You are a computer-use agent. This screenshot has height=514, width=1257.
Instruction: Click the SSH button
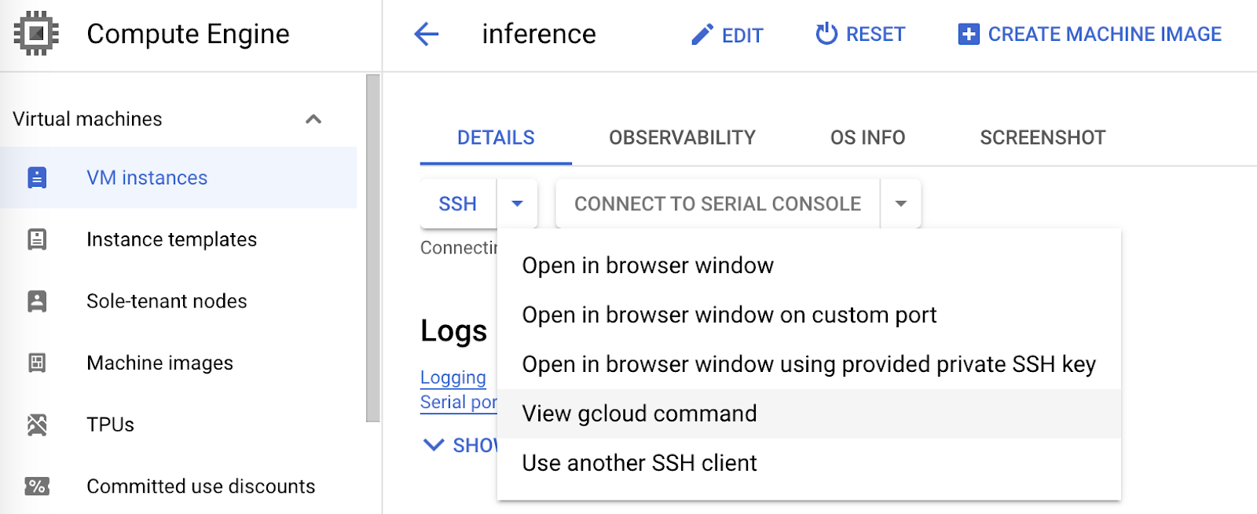(x=458, y=204)
